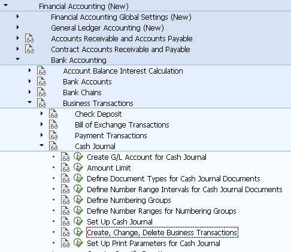Click execute icon for Create, Change, Delete Business Transactions
This screenshot has width=291, height=252.
(78, 232)
